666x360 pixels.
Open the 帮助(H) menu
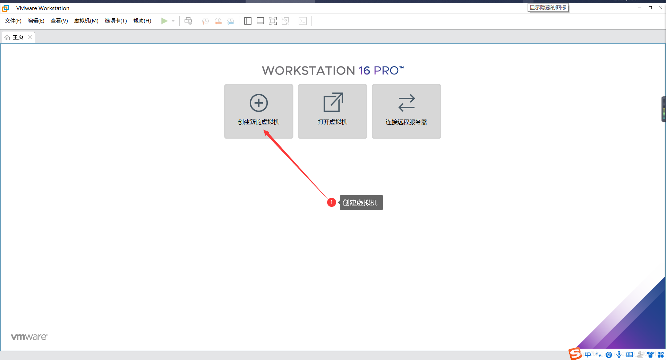142,21
